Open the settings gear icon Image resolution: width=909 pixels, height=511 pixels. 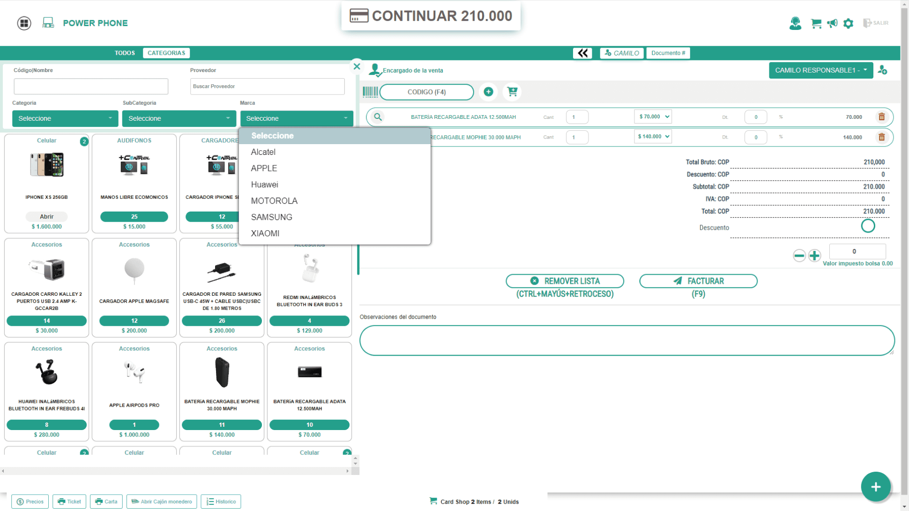pyautogui.click(x=848, y=23)
